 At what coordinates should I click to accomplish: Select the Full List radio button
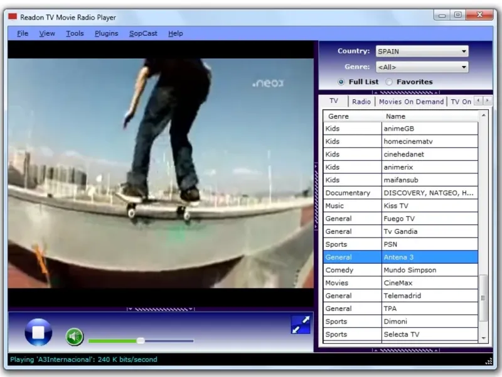tap(341, 82)
